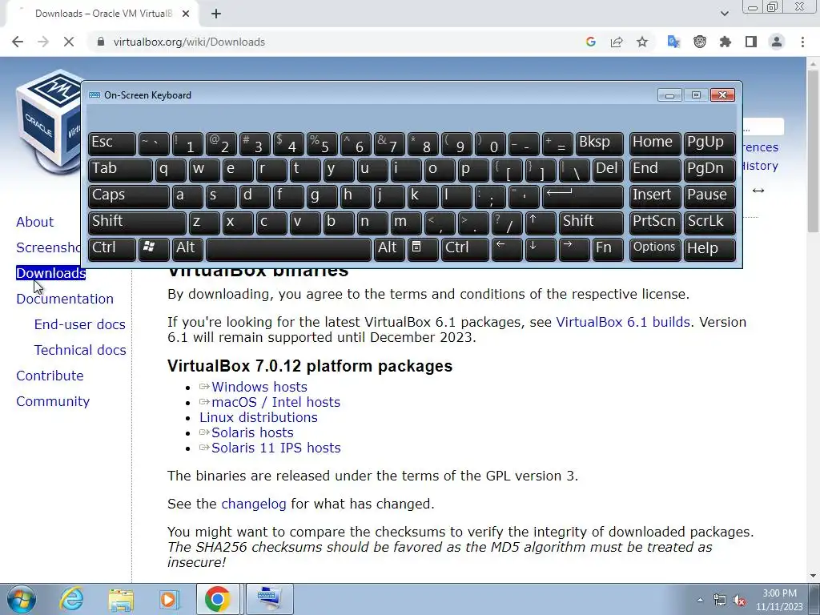This screenshot has height=615, width=820.
Task: Open the Chrome profile avatar
Action: click(x=777, y=42)
